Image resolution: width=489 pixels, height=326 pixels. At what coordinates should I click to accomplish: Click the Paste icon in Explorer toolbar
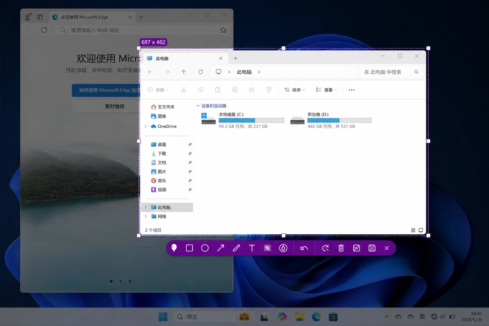click(x=218, y=90)
